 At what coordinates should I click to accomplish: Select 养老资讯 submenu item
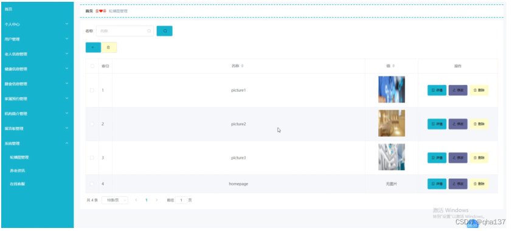[x=18, y=171]
